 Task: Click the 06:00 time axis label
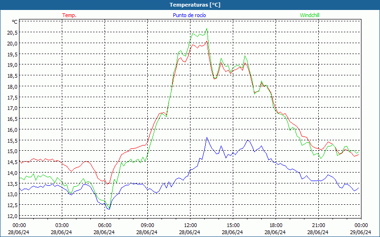coord(104,226)
